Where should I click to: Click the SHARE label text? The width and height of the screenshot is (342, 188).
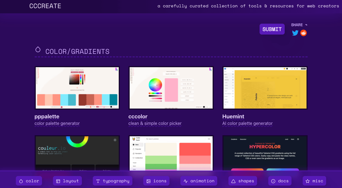297,25
